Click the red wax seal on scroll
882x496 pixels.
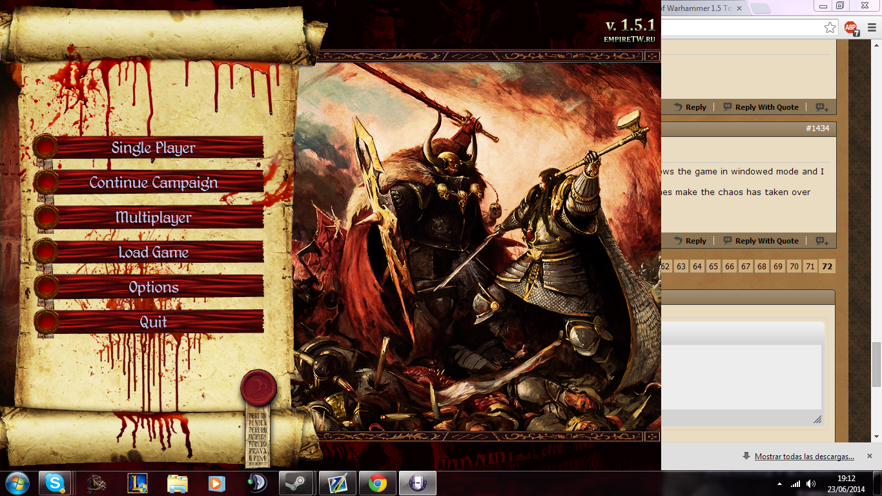tap(258, 387)
